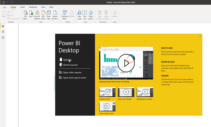Add a New visual from ribbon
The width and height of the screenshot is (211, 127).
coord(79,15)
